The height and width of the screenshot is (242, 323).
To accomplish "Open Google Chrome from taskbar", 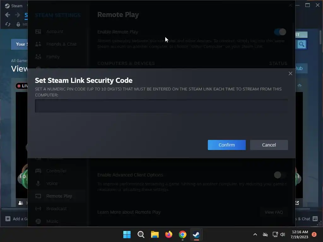I will 183,234.
